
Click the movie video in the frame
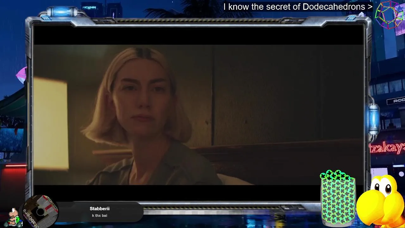click(199, 115)
